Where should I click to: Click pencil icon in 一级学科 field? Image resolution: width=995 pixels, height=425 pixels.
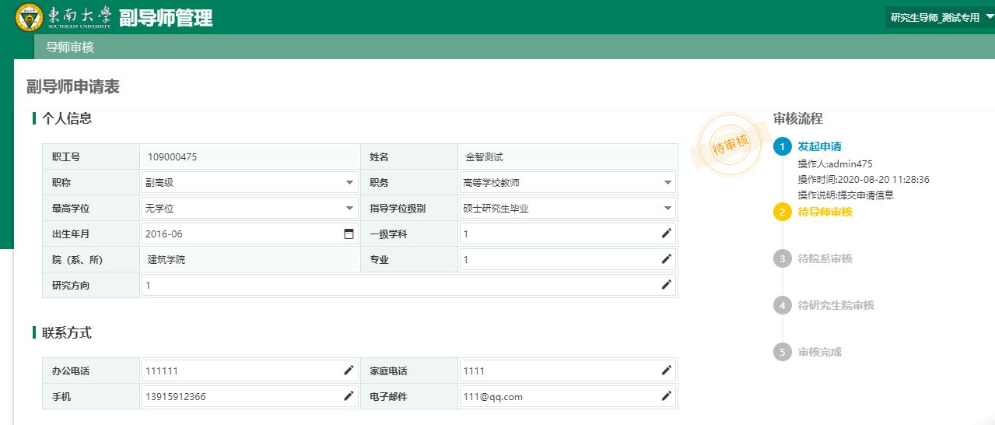666,234
